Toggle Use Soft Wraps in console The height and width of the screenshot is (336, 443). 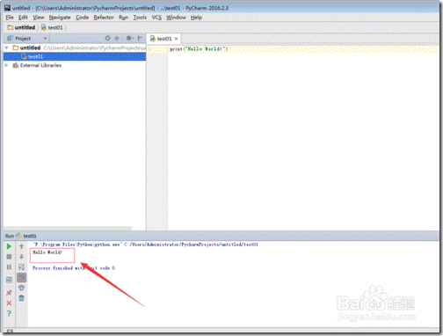21,267
